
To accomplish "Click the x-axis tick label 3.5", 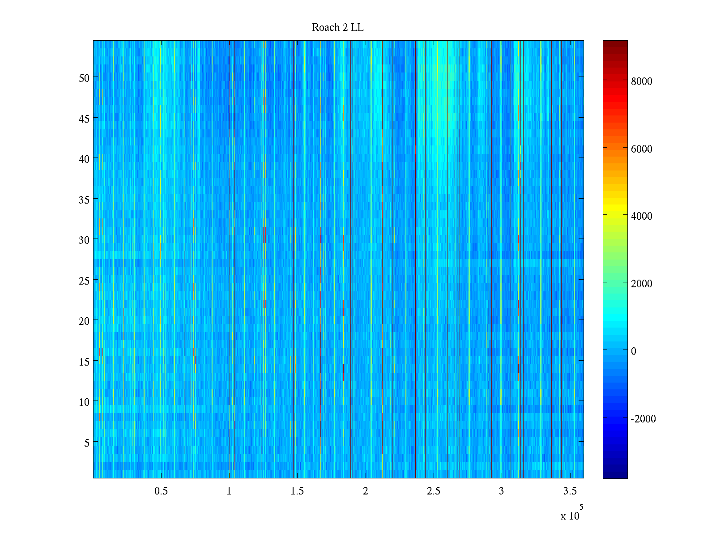I will pos(570,491).
